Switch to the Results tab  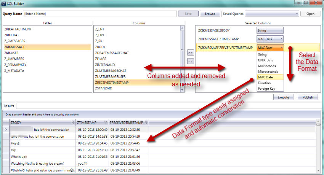coord(8,106)
